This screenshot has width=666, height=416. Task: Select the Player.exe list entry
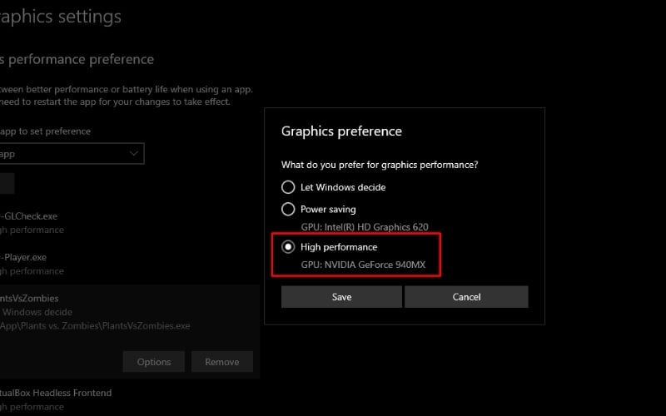27,257
